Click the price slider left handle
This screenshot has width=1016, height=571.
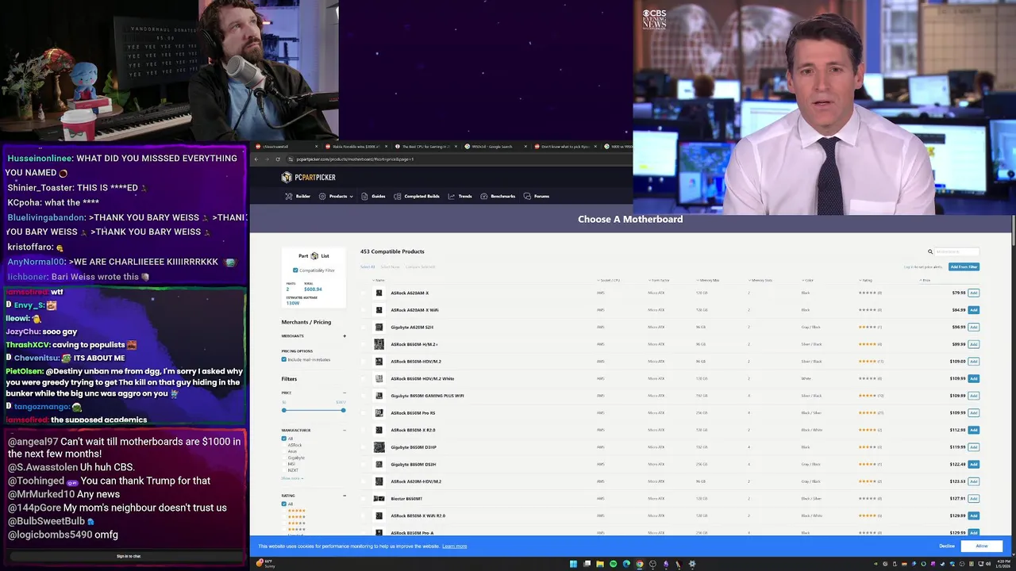coord(283,410)
